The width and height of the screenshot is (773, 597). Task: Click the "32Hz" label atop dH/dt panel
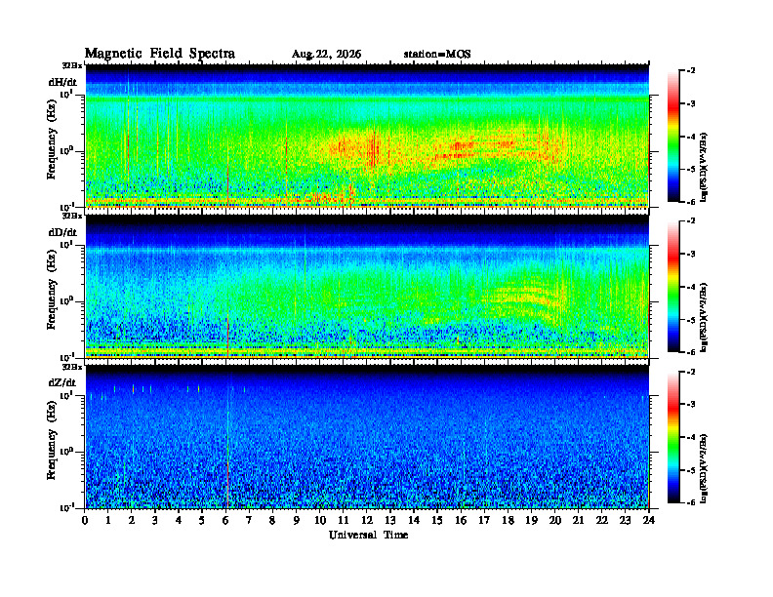tap(72, 65)
